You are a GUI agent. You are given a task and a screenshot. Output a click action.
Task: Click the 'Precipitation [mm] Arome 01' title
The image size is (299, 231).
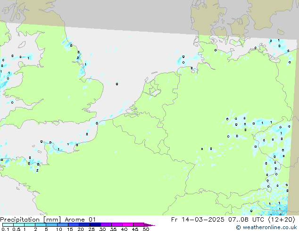[x=48, y=220]
